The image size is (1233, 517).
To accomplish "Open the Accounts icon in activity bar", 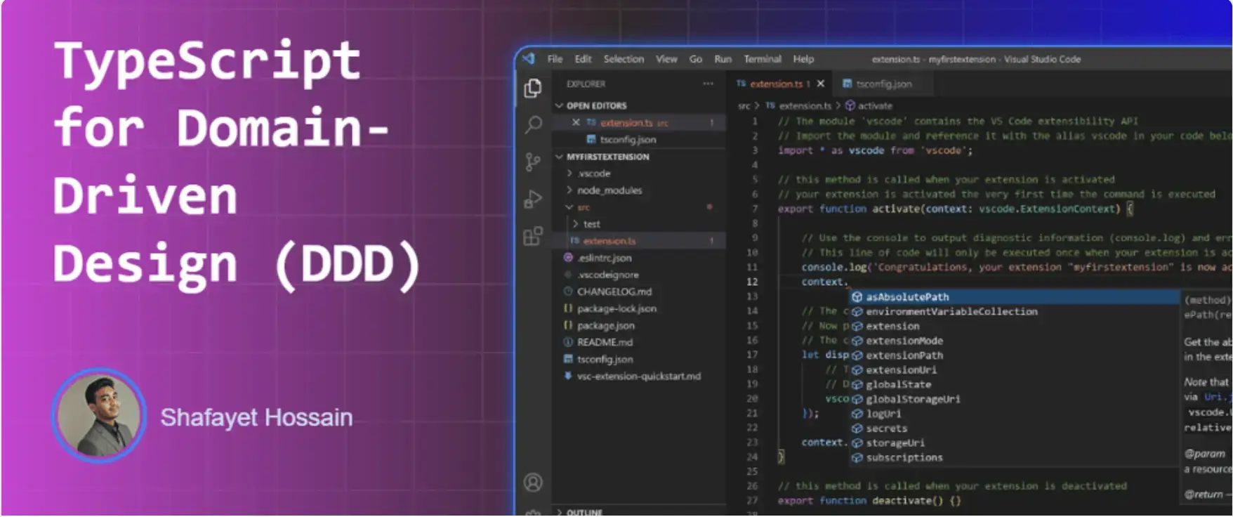I will click(x=533, y=483).
